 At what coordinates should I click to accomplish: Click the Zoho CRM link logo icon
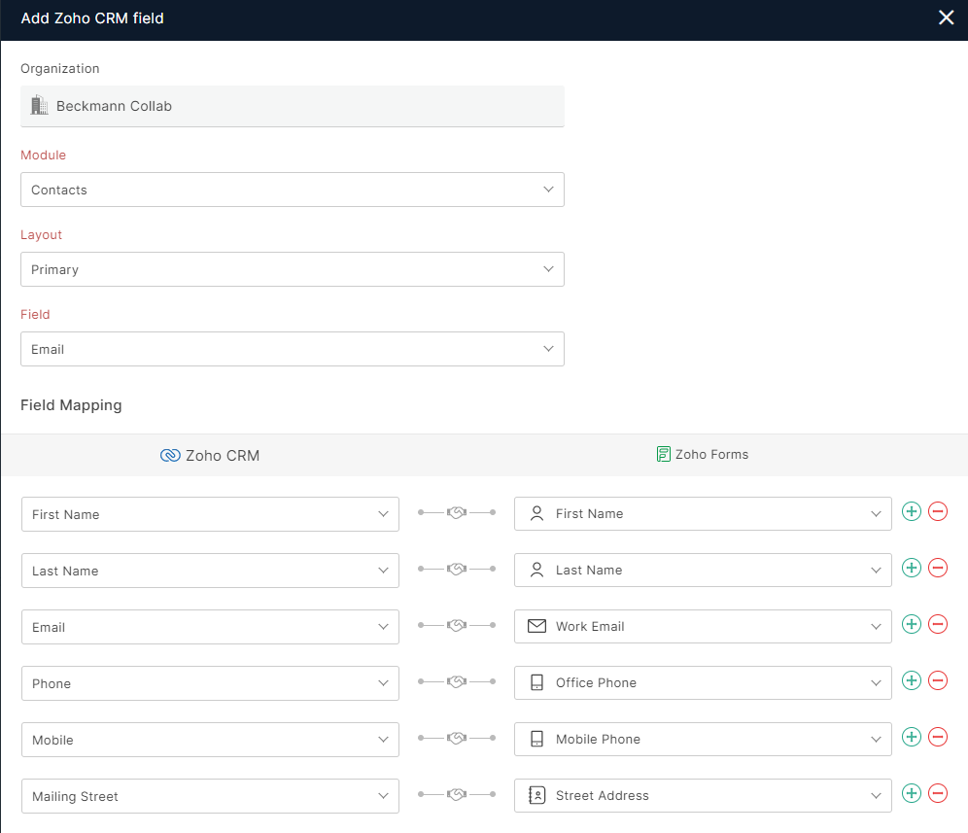pos(170,456)
